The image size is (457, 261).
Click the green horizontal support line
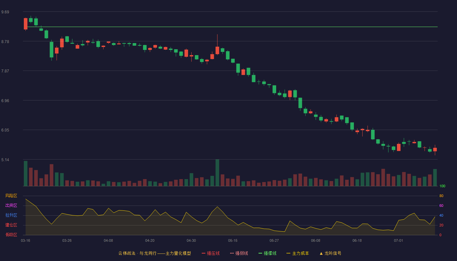click(232, 27)
